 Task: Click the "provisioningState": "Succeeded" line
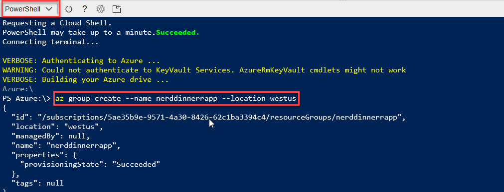pos(90,165)
